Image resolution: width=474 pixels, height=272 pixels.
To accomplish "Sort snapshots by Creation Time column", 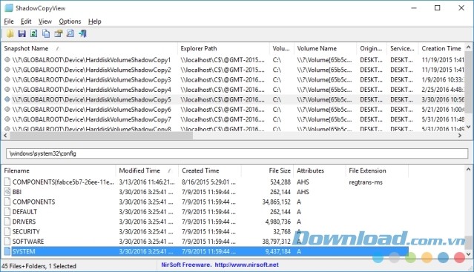I will [x=441, y=49].
